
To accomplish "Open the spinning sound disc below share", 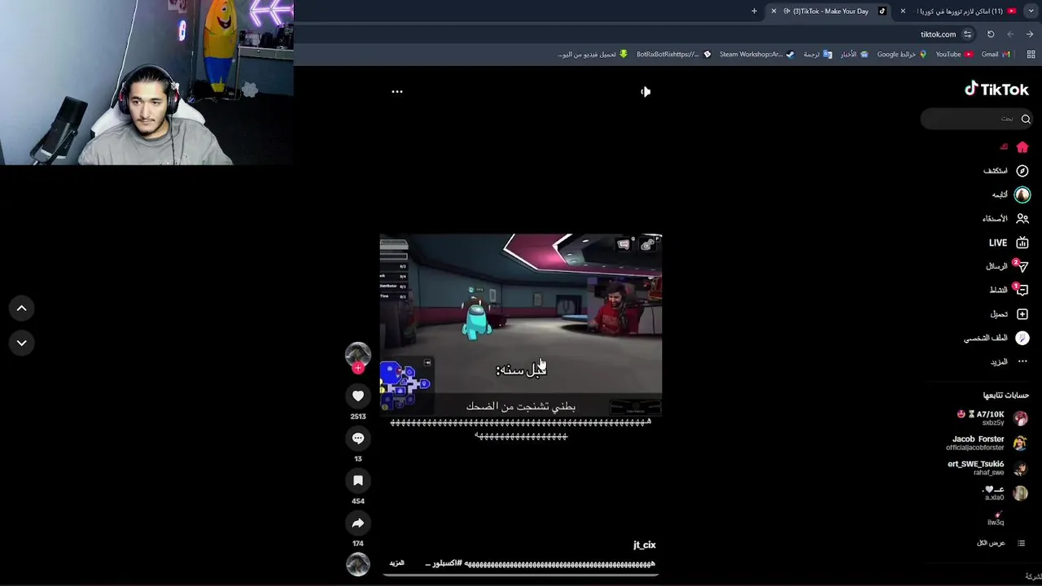I will point(357,564).
